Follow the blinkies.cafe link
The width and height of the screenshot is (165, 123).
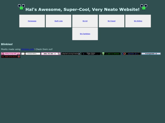pyautogui.click(x=28, y=49)
